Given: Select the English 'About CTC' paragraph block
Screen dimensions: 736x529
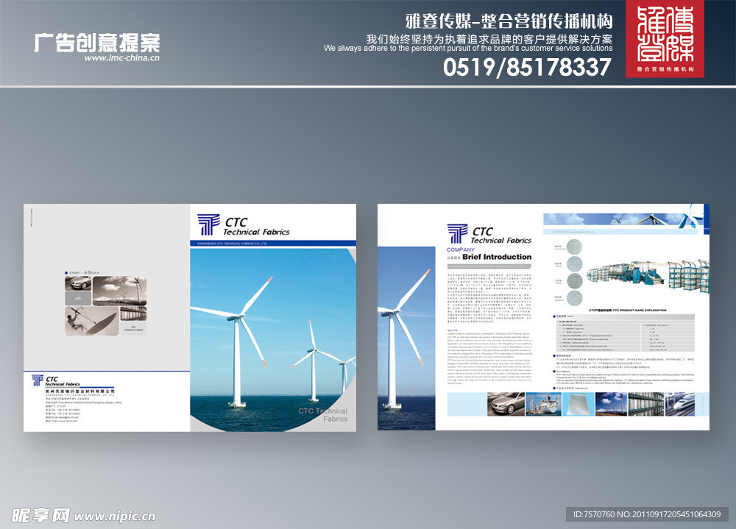Looking at the screenshot, I should [x=489, y=357].
